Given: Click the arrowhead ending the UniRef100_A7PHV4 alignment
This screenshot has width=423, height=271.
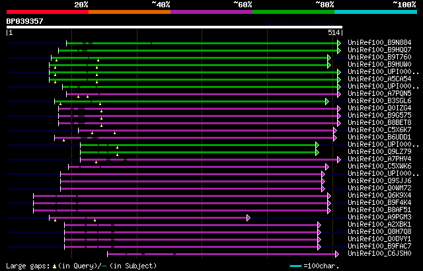Looking at the screenshot, I should (339, 160).
